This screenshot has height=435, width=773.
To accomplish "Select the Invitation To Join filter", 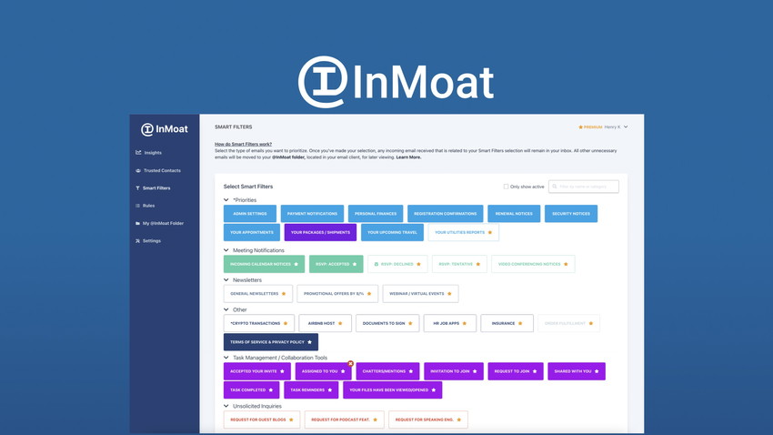I will (454, 371).
